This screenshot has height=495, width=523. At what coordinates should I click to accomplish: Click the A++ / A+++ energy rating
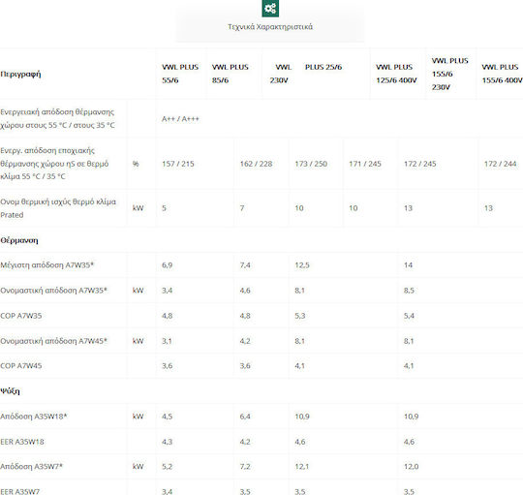coord(180,119)
